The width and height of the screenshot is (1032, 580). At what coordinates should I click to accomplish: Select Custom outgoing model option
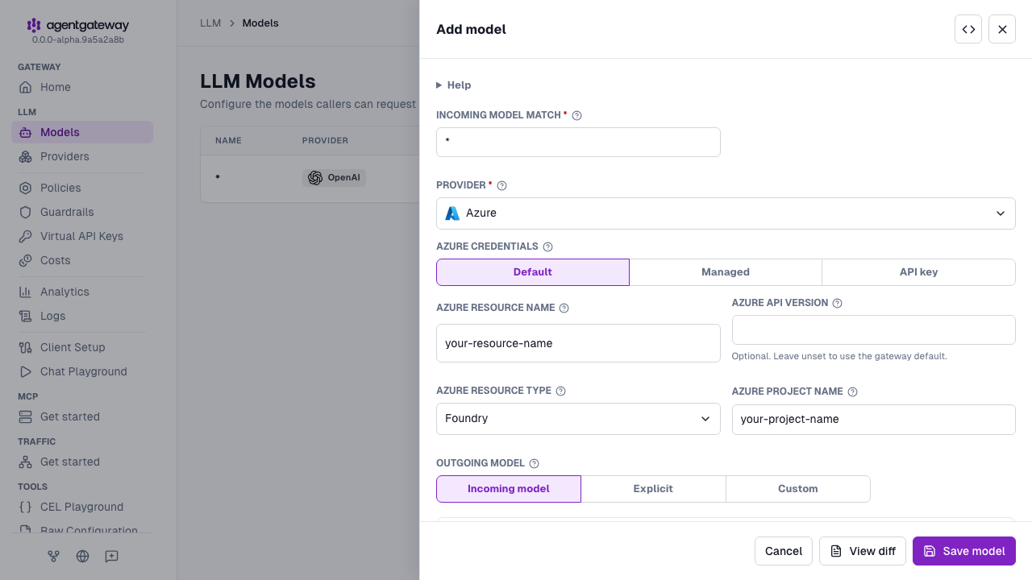pyautogui.click(x=798, y=489)
